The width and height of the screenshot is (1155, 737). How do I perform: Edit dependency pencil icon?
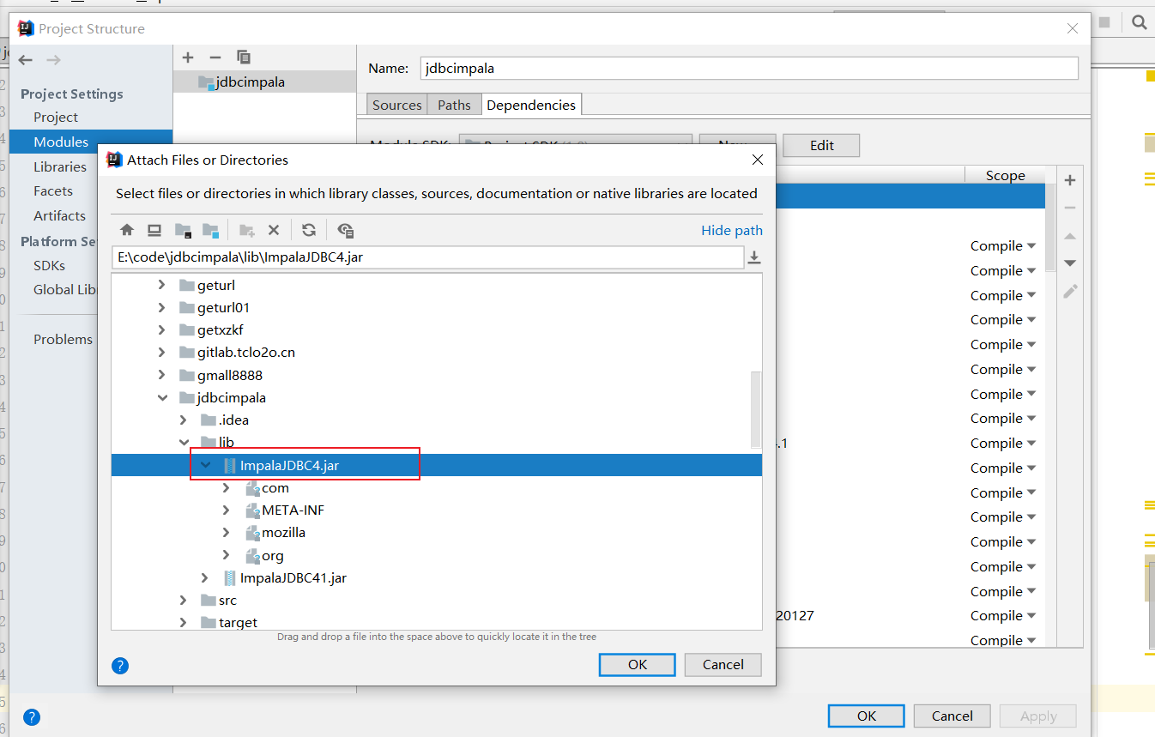point(1069,292)
